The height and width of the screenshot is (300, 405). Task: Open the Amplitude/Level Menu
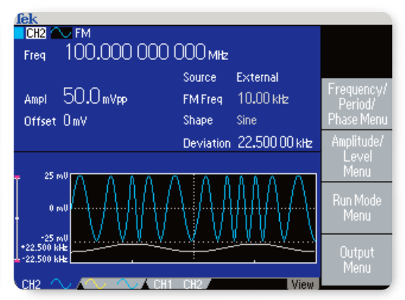pos(357,156)
